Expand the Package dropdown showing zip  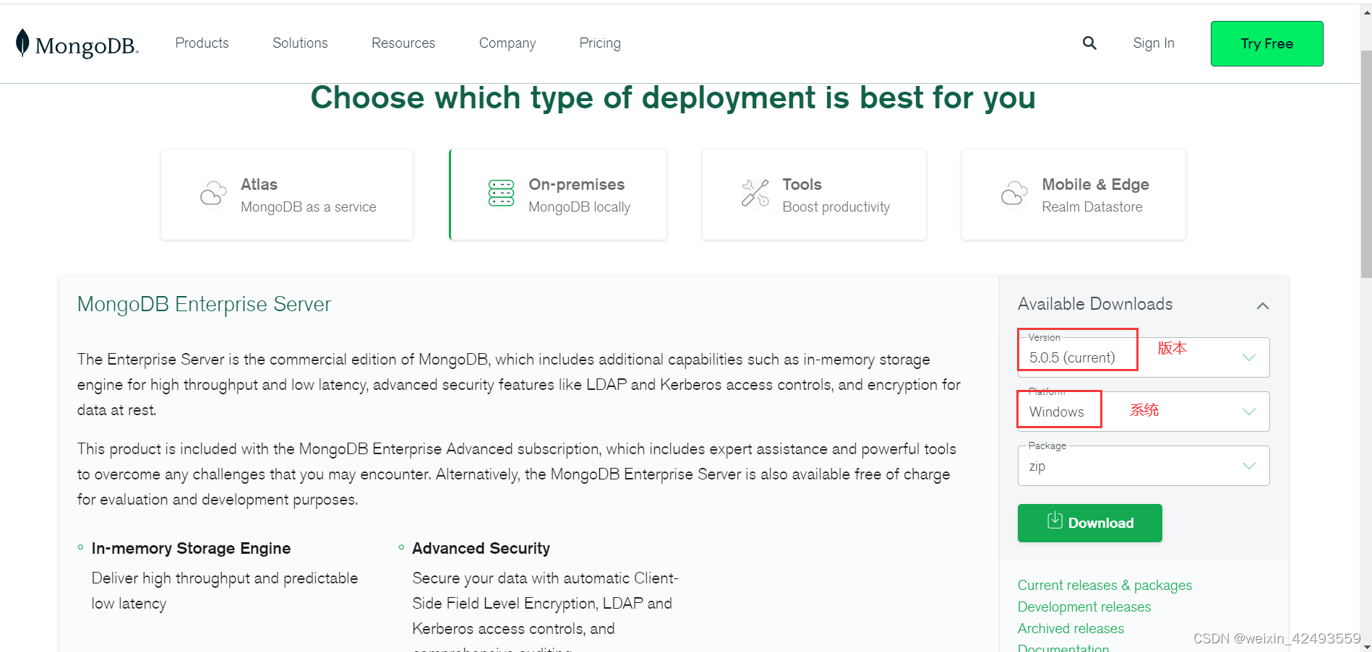pyautogui.click(x=1142, y=465)
